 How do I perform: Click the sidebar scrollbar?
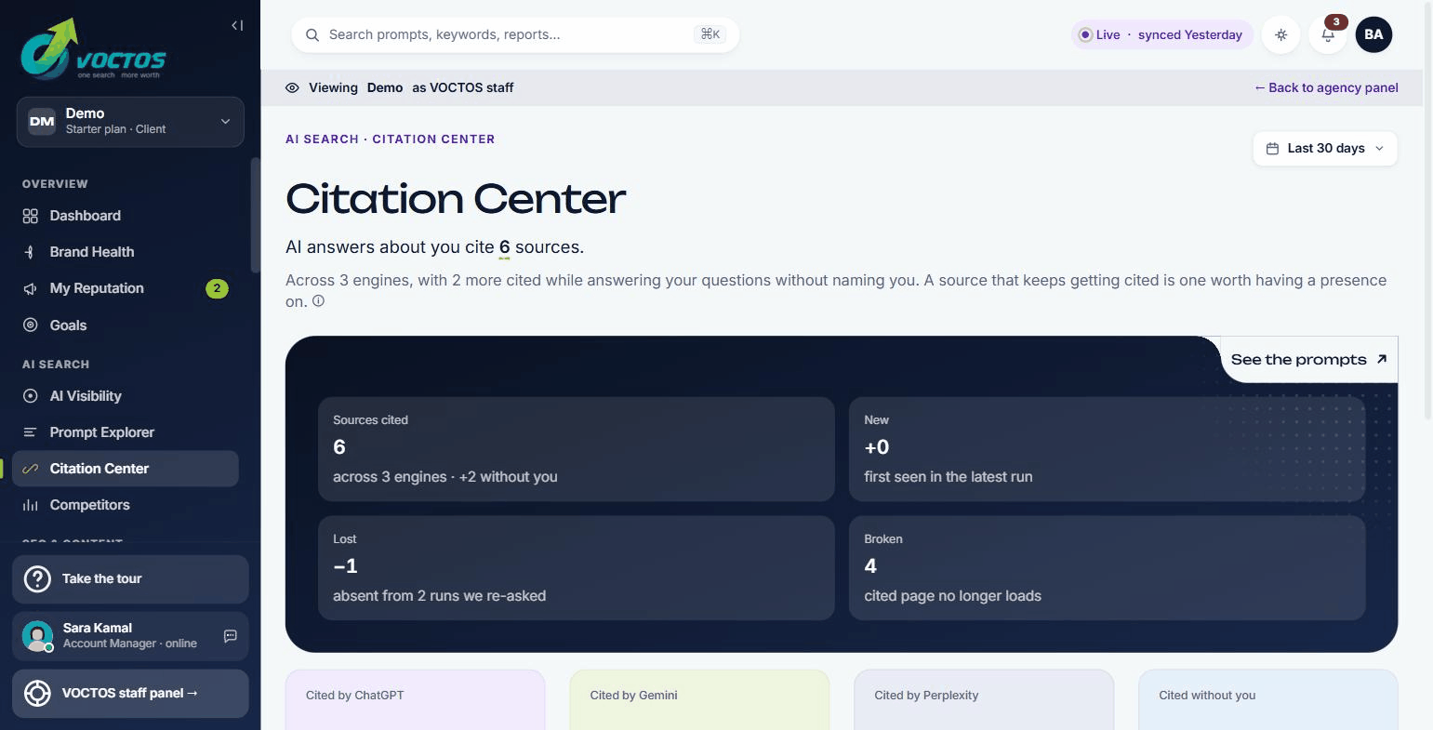tap(256, 216)
